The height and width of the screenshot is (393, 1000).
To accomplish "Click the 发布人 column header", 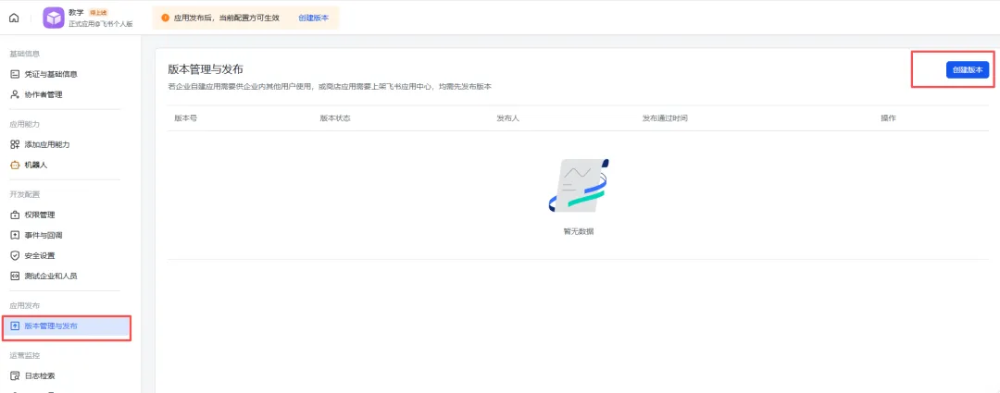I will point(507,118).
